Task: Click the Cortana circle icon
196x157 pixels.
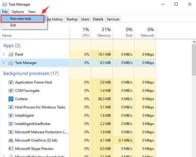Action: pos(11,99)
